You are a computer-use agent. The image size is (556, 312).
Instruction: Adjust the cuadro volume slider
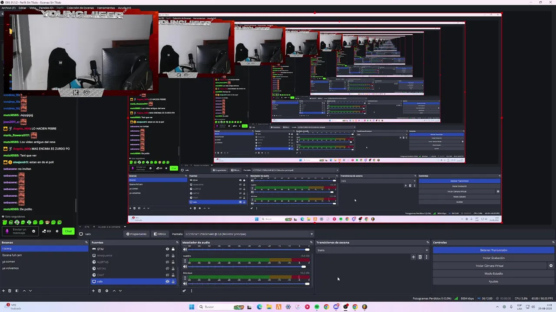[249, 266]
